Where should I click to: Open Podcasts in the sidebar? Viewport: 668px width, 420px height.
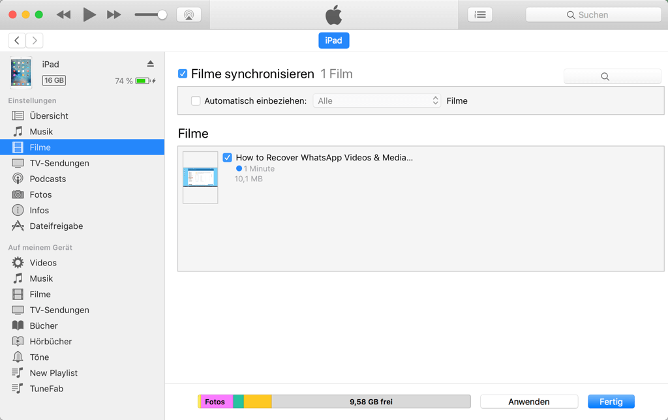(82, 179)
